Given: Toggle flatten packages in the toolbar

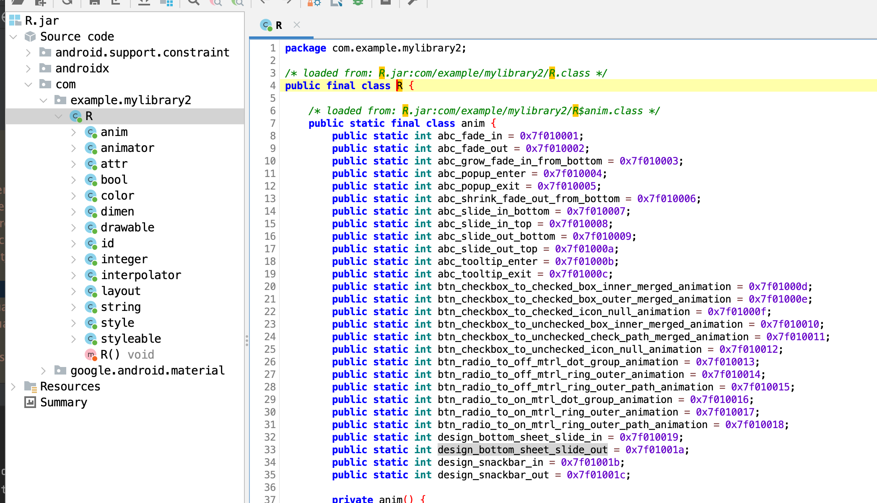Looking at the screenshot, I should point(166,2).
